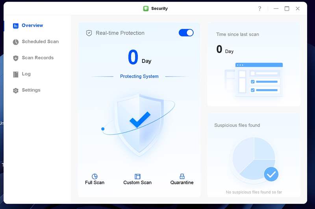Image resolution: width=315 pixels, height=209 pixels.
Task: Click the Settings gear icon
Action: point(16,90)
